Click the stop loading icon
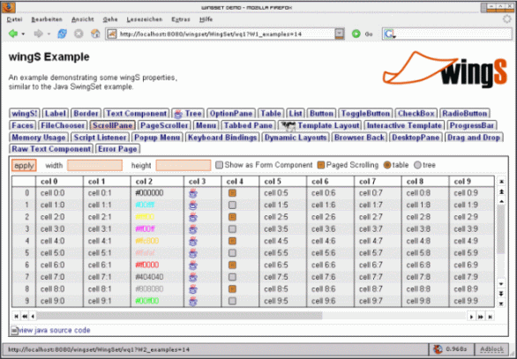Viewport: 517px width, 359px height. [79, 34]
